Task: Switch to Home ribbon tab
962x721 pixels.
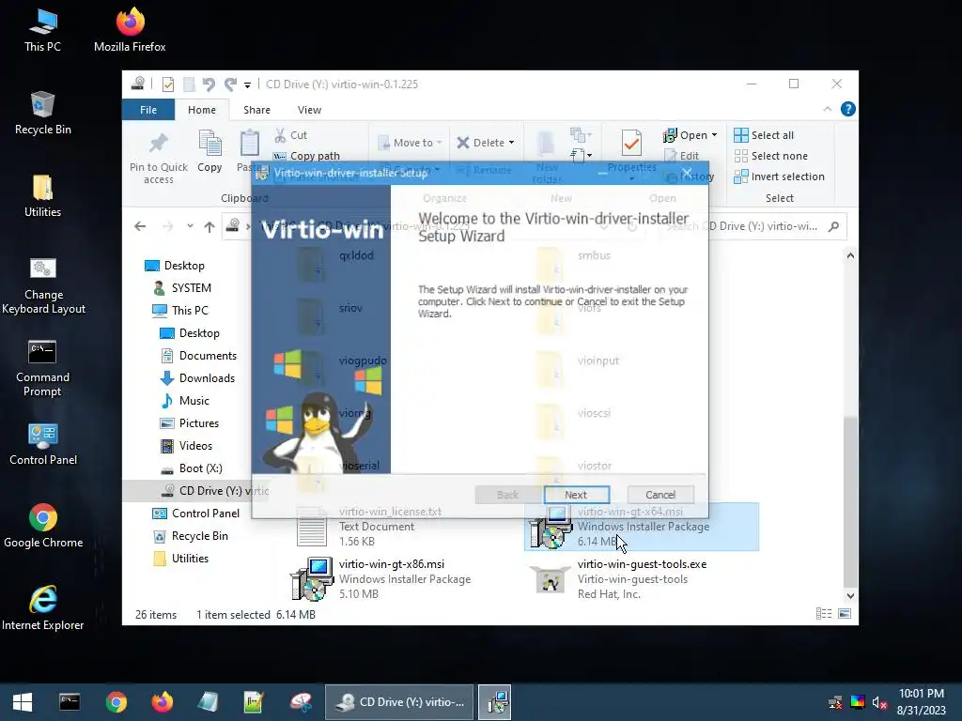Action: [x=202, y=110]
